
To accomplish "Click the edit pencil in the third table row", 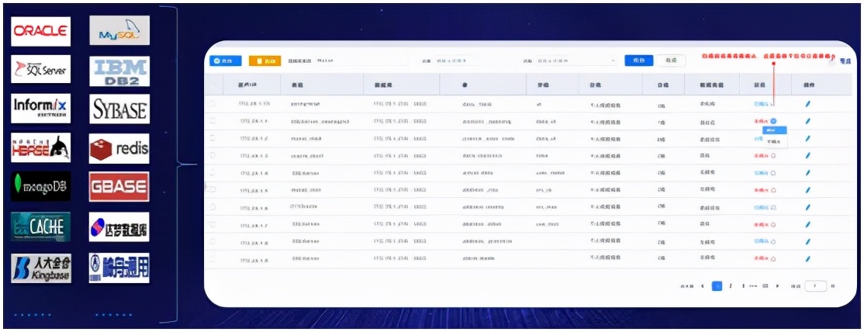I will (808, 138).
